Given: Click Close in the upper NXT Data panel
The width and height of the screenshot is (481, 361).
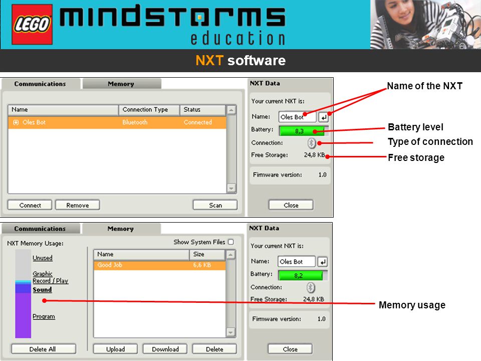Looking at the screenshot, I should coord(291,205).
